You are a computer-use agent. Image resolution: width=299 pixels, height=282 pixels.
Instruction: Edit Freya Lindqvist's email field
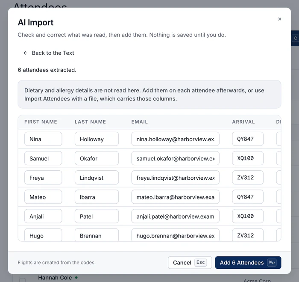pos(175,178)
